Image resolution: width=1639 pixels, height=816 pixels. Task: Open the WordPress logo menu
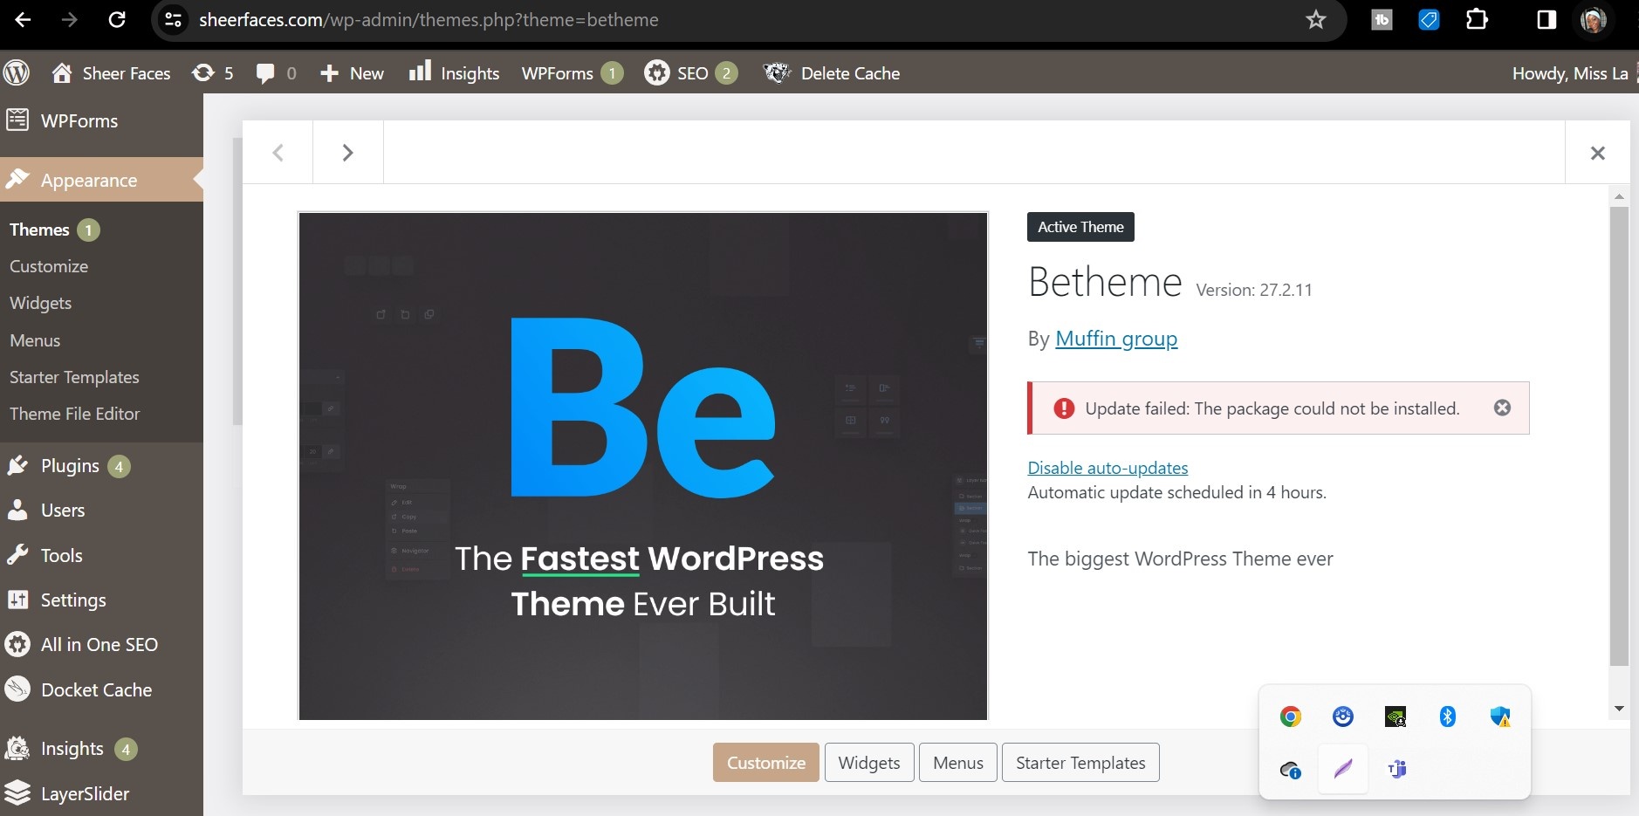16,72
